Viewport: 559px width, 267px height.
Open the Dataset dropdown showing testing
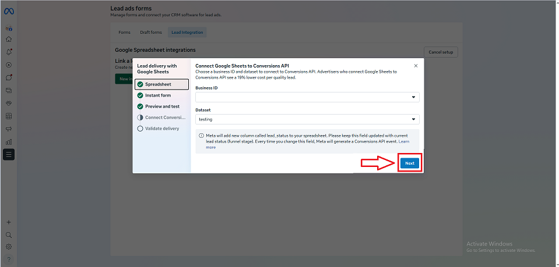[x=307, y=119]
